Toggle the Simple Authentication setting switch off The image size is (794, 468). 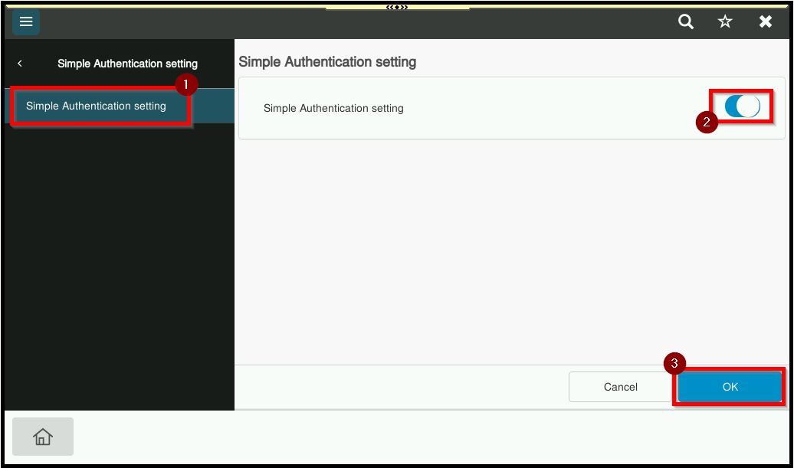742,106
